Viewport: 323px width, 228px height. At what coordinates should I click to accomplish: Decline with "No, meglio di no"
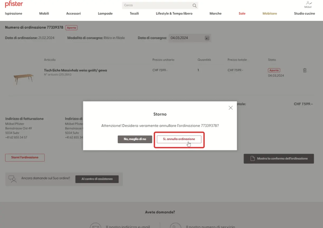(x=135, y=139)
